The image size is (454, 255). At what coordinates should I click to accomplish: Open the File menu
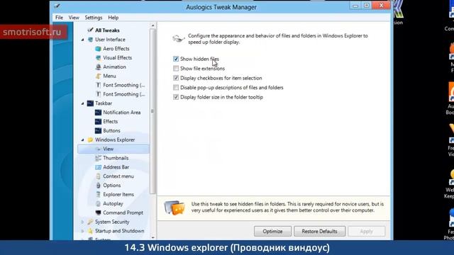pyautogui.click(x=59, y=18)
